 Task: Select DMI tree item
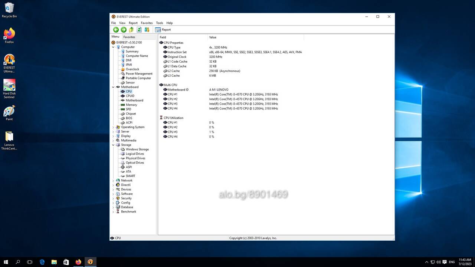pos(128,60)
